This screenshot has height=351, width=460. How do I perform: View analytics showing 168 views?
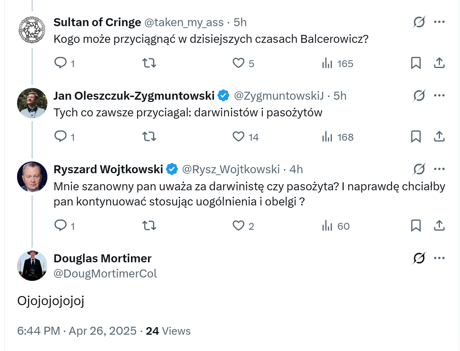338,137
